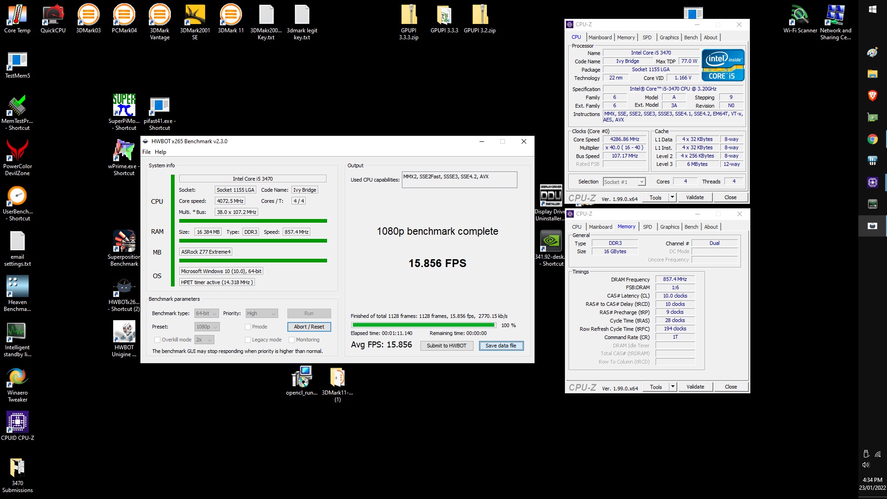Select the 3470 Submissions folder

pos(18,475)
